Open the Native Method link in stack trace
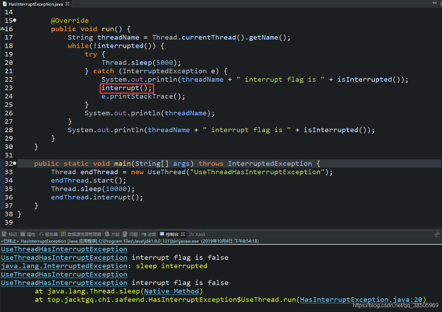Image resolution: width=442 pixels, height=312 pixels. 171,291
